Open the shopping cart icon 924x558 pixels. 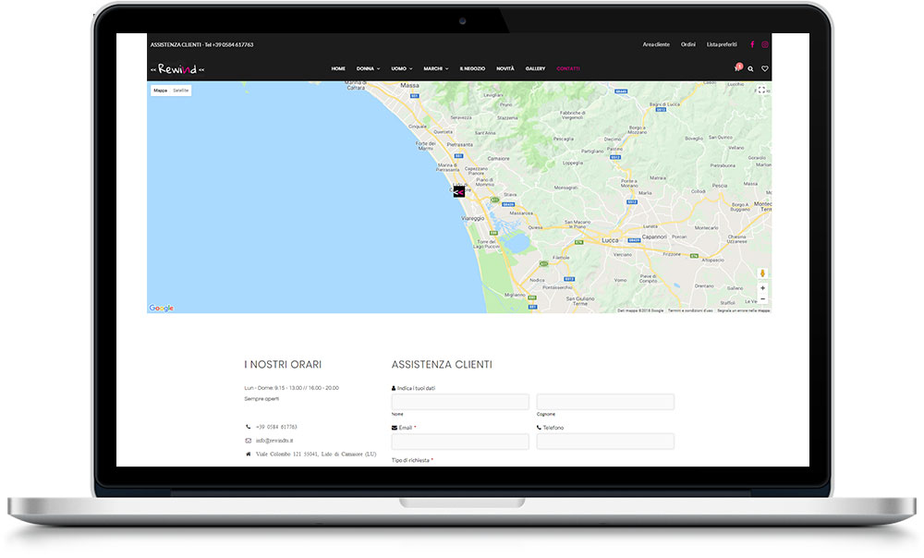pos(737,68)
